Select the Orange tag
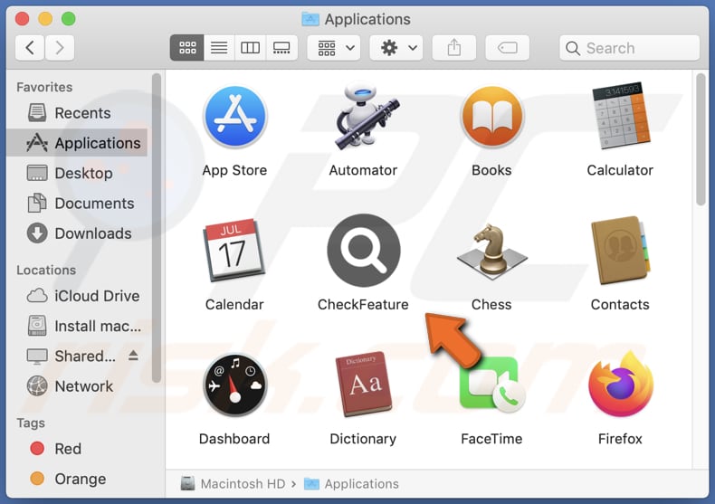715x504 pixels. pyautogui.click(x=78, y=479)
